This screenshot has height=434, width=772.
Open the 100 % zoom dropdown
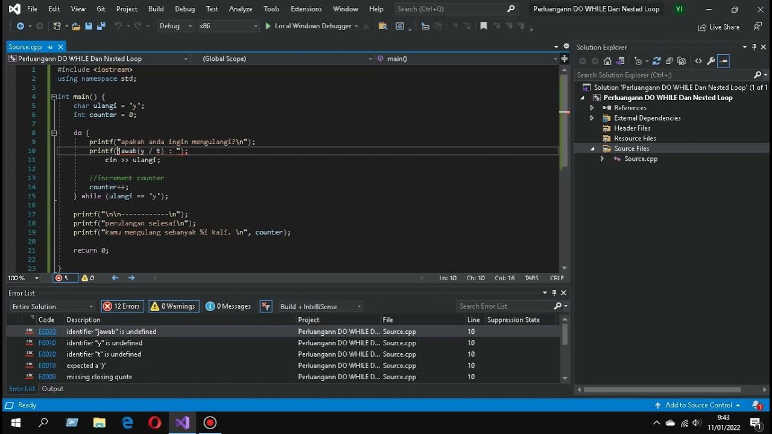click(x=24, y=278)
